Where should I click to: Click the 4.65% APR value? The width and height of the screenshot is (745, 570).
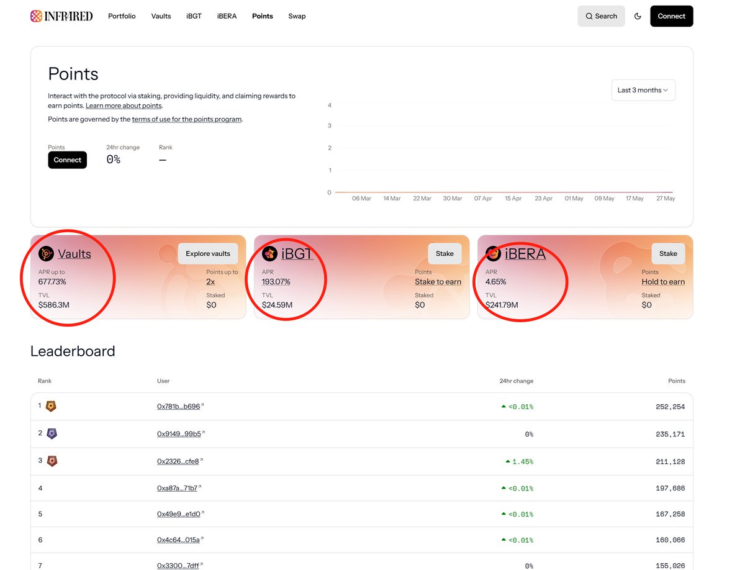click(x=496, y=282)
